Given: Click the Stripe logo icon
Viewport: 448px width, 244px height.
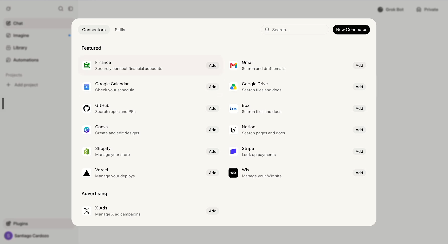Looking at the screenshot, I should 233,151.
